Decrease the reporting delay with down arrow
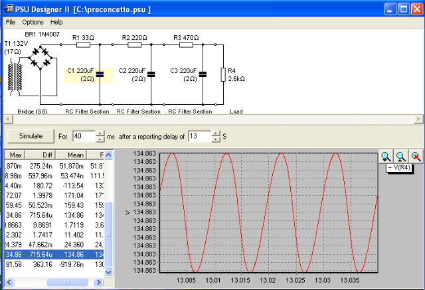 [x=215, y=139]
